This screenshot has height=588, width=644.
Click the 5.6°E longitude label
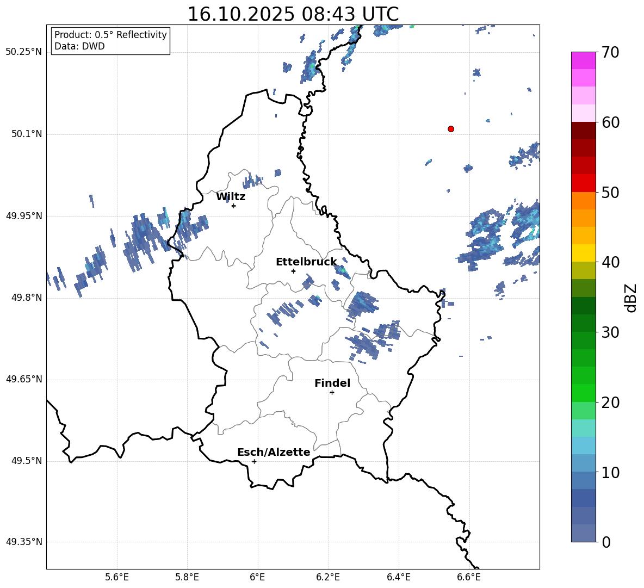pos(117,577)
